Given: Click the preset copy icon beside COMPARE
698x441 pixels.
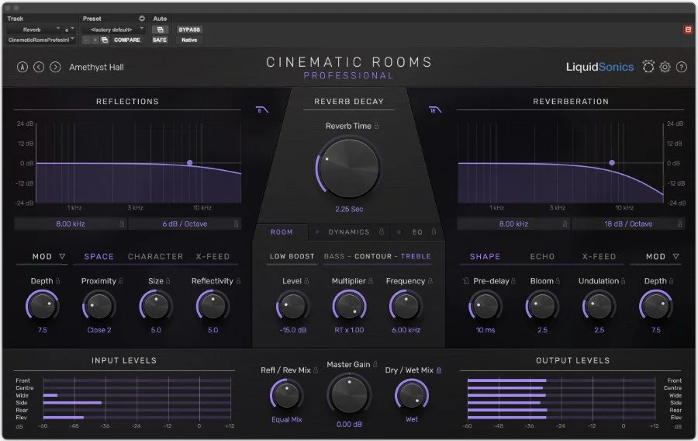Looking at the screenshot, I should 105,40.
